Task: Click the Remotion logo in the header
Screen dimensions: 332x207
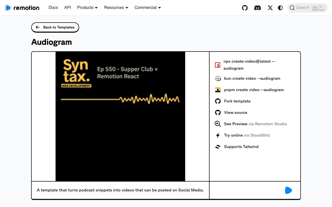Action: pos(22,8)
